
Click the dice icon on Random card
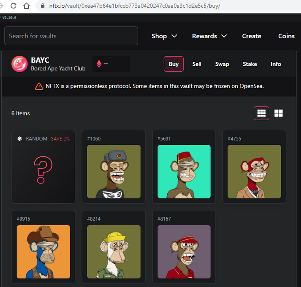(x=20, y=139)
